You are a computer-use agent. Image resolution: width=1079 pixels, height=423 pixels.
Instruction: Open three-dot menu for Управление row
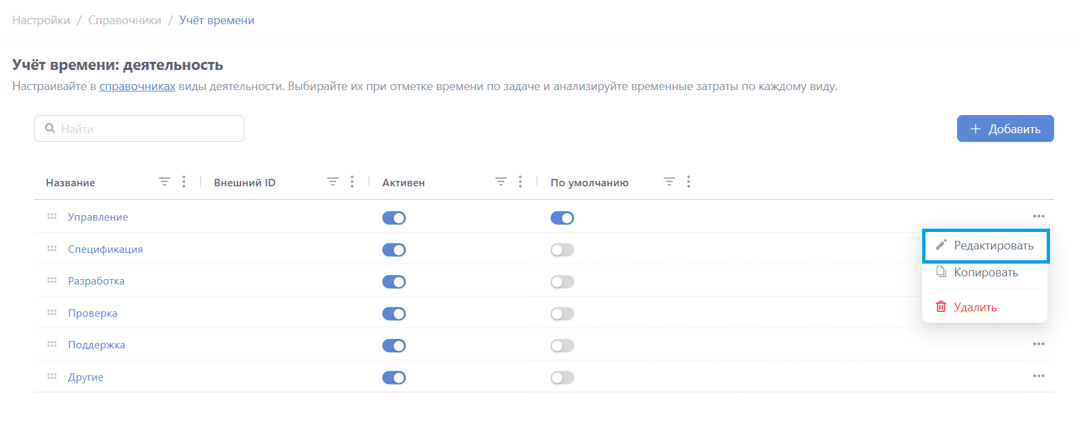(x=1039, y=217)
